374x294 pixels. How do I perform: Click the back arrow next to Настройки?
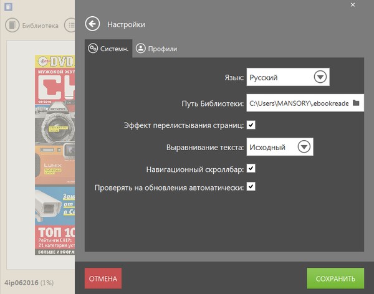coord(93,24)
